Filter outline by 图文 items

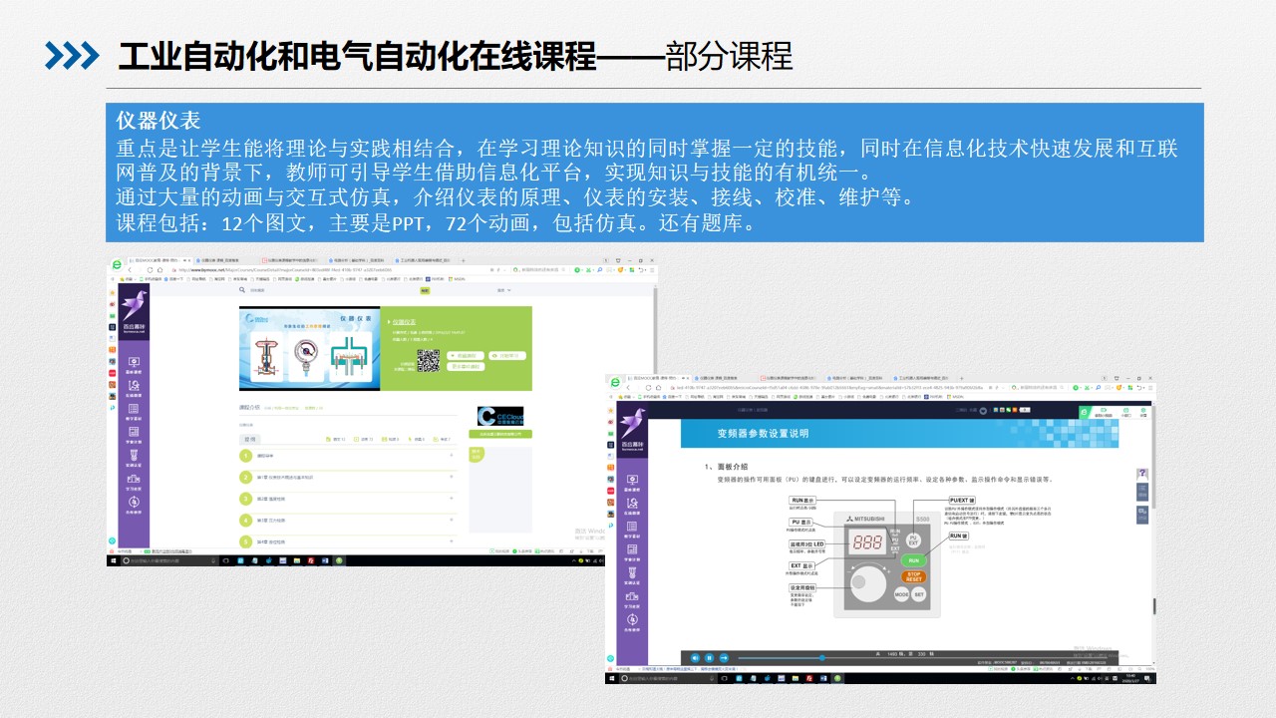coord(336,439)
